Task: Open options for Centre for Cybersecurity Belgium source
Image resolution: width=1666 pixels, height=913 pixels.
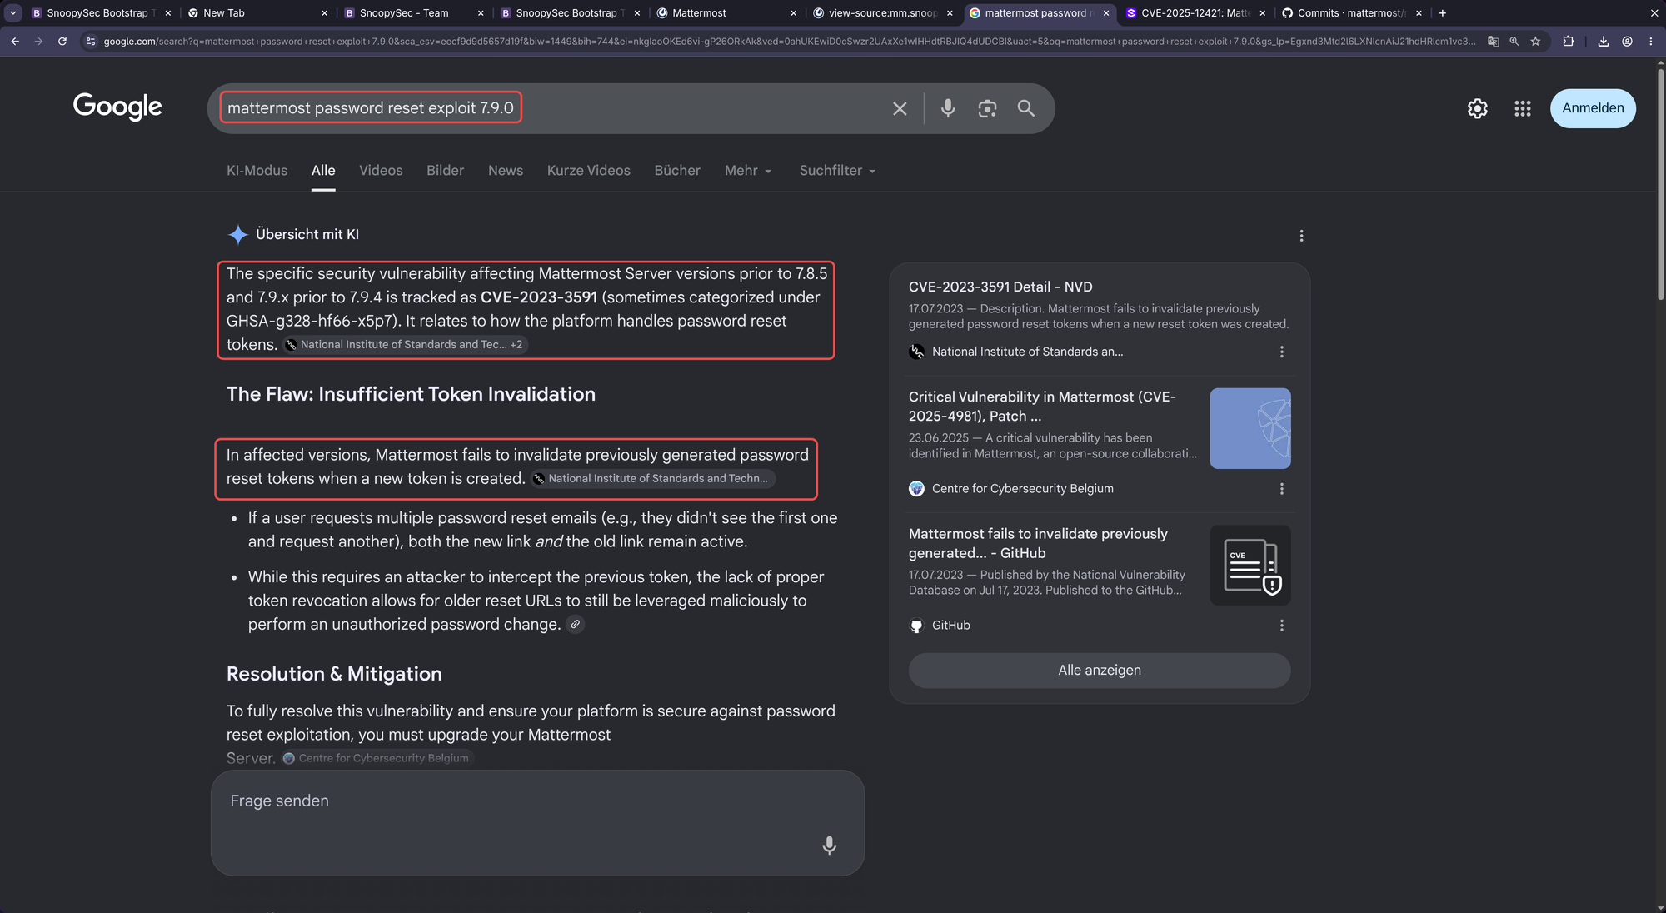Action: [1281, 489]
